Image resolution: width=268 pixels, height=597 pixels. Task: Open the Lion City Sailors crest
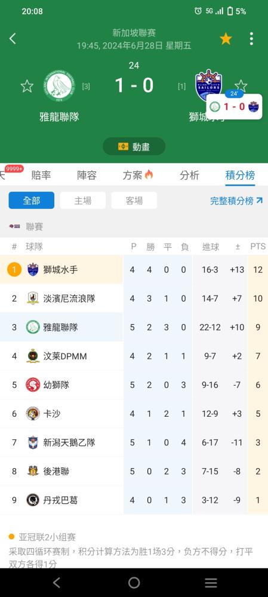click(209, 85)
